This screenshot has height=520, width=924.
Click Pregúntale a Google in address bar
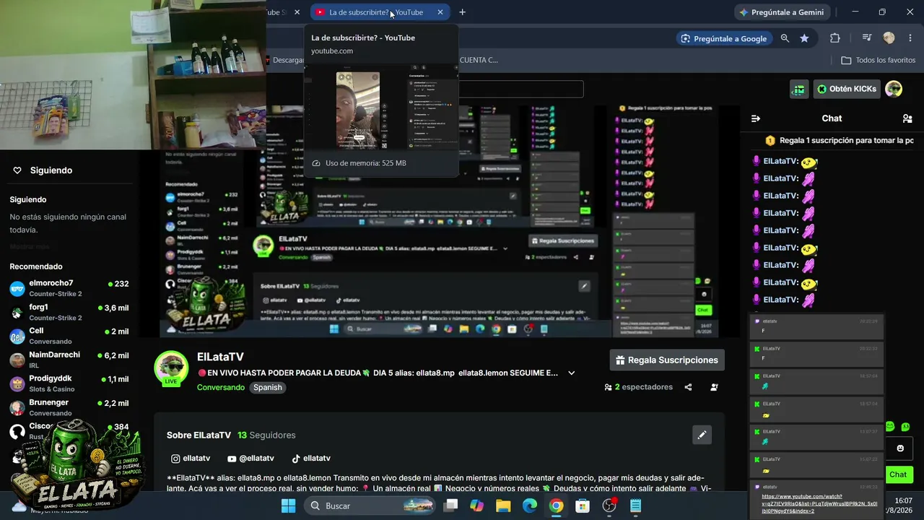[x=723, y=38]
